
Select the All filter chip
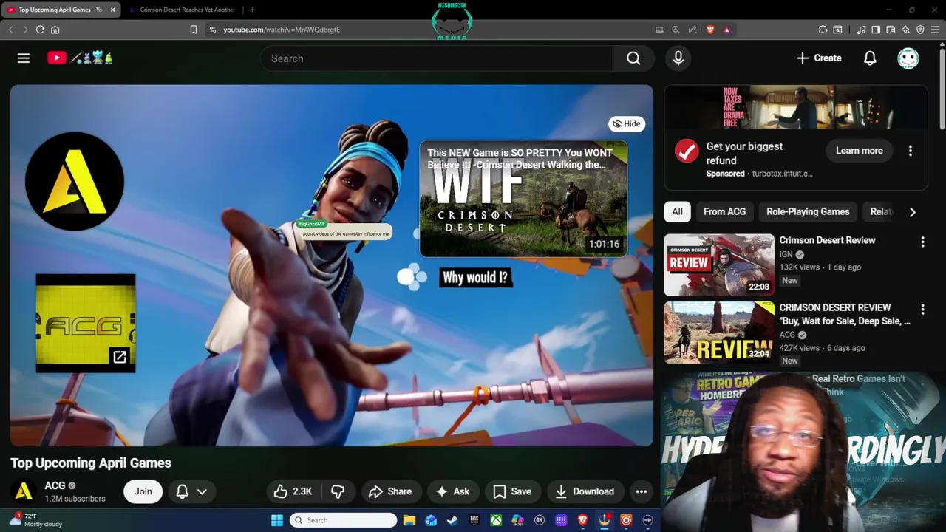pos(678,212)
